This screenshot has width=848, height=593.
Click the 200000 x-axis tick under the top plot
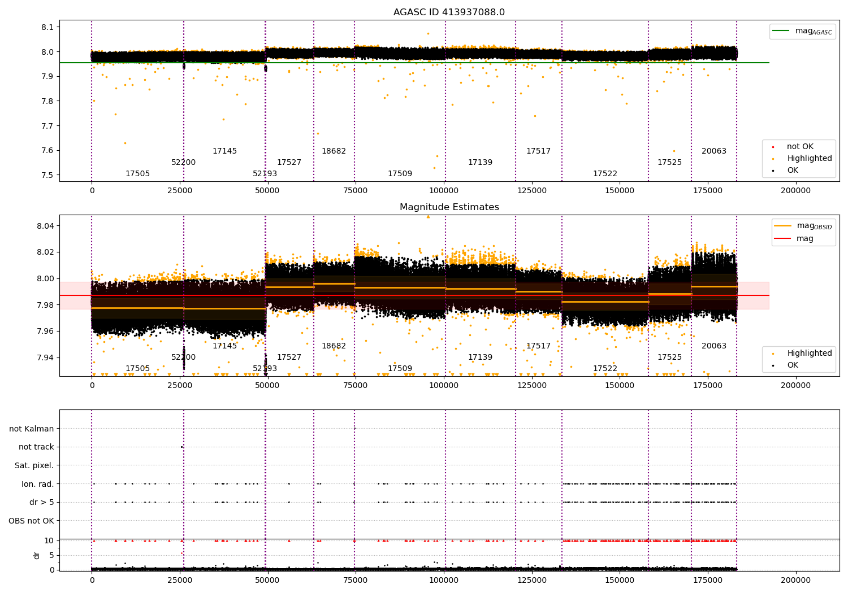795,191
